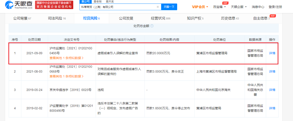Open similar data link under row 2
This screenshot has height=121, width=293.
click(x=66, y=76)
